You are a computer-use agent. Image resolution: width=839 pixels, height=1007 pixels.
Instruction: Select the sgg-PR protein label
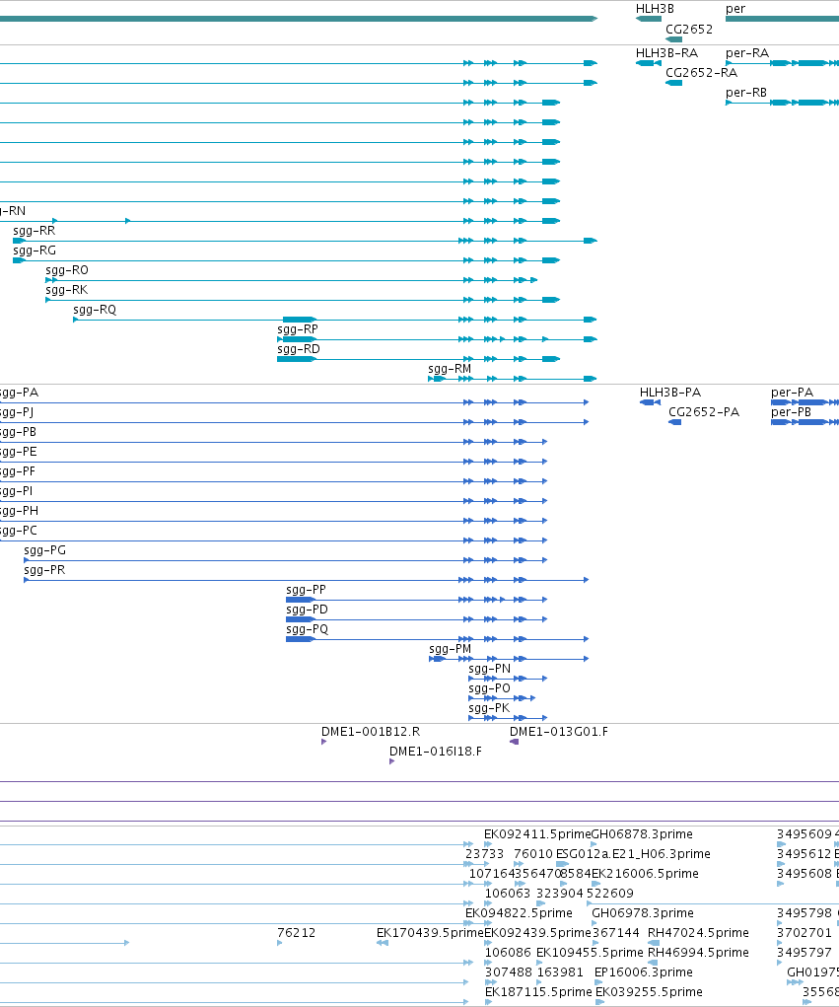(x=44, y=571)
